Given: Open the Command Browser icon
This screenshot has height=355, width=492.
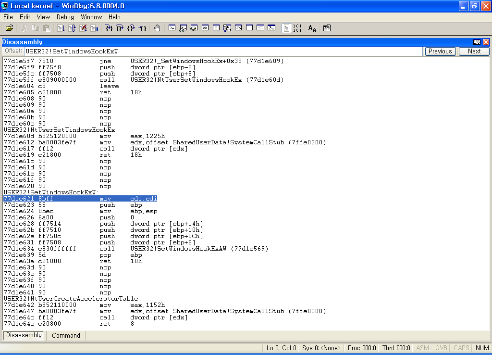Looking at the screenshot, I should pyautogui.click(x=272, y=28).
